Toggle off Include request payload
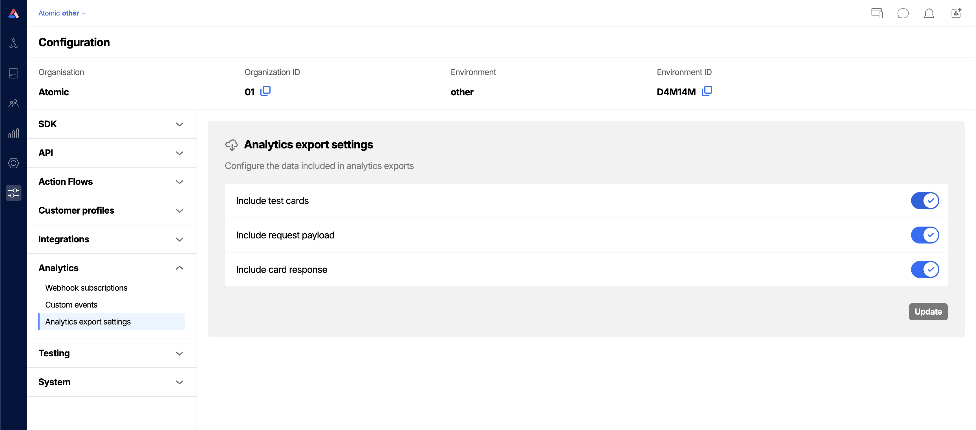The image size is (976, 430). coord(925,235)
